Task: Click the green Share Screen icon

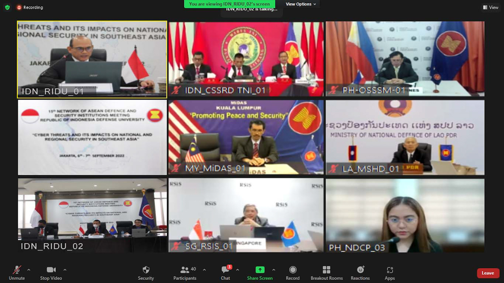Action: [x=260, y=270]
